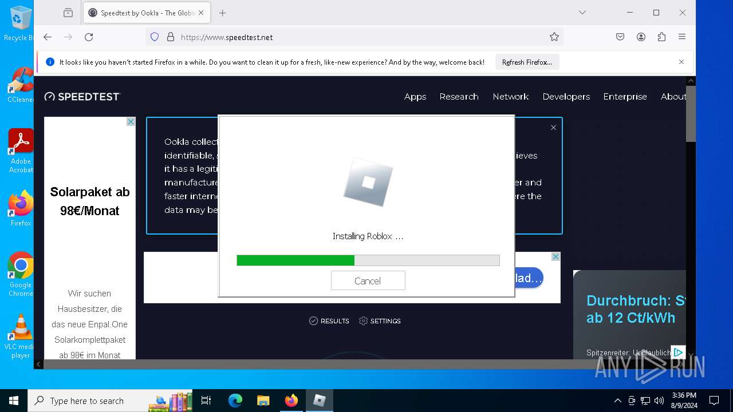List all tabs dropdown arrow
733x412 pixels.
pyautogui.click(x=582, y=13)
